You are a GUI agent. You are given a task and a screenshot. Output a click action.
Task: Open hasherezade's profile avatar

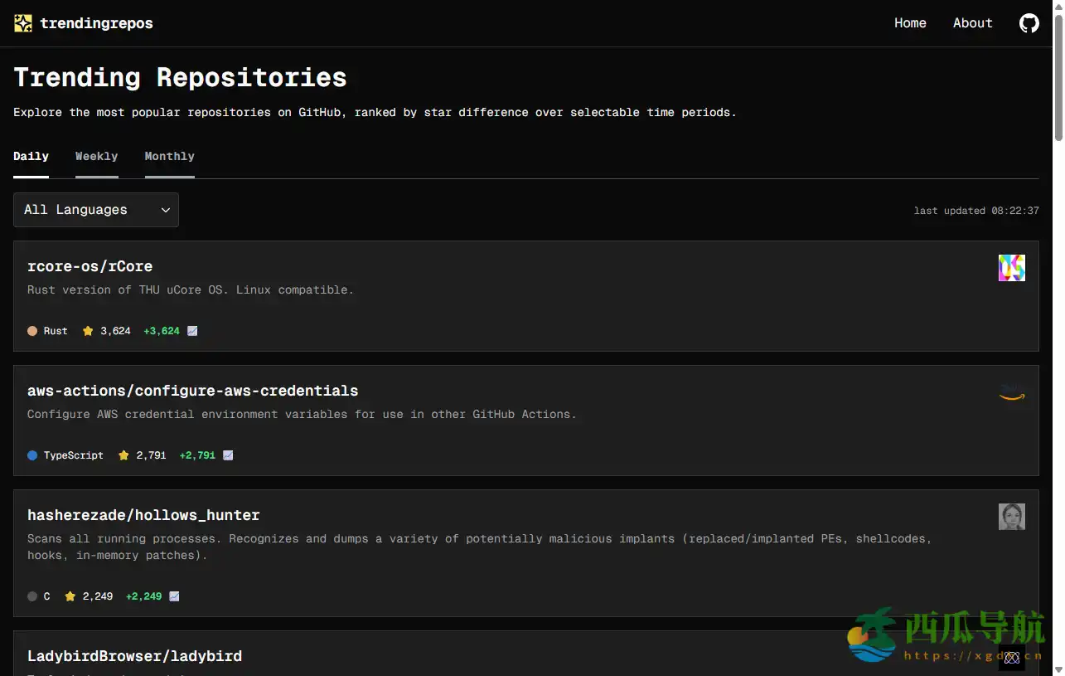[x=1011, y=517]
